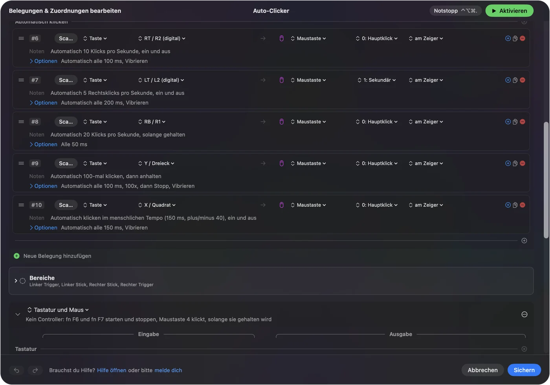Viewport: 550px width, 385px height.
Task: Open Taste dropdown in row #8
Action: (x=95, y=122)
